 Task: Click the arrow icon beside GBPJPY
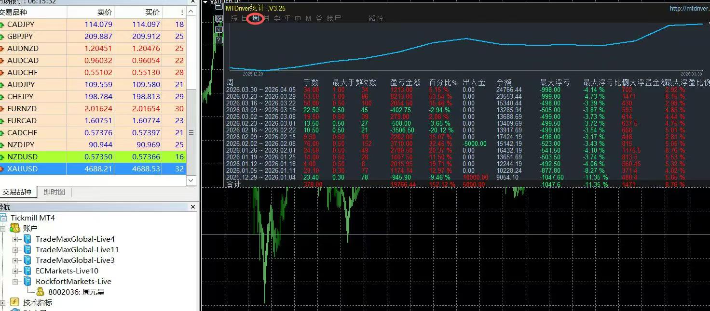[x=2, y=37]
